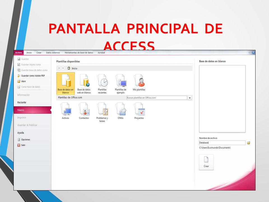Select the Problemas y tareas template
This screenshot has height=202, width=269.
pos(102,112)
